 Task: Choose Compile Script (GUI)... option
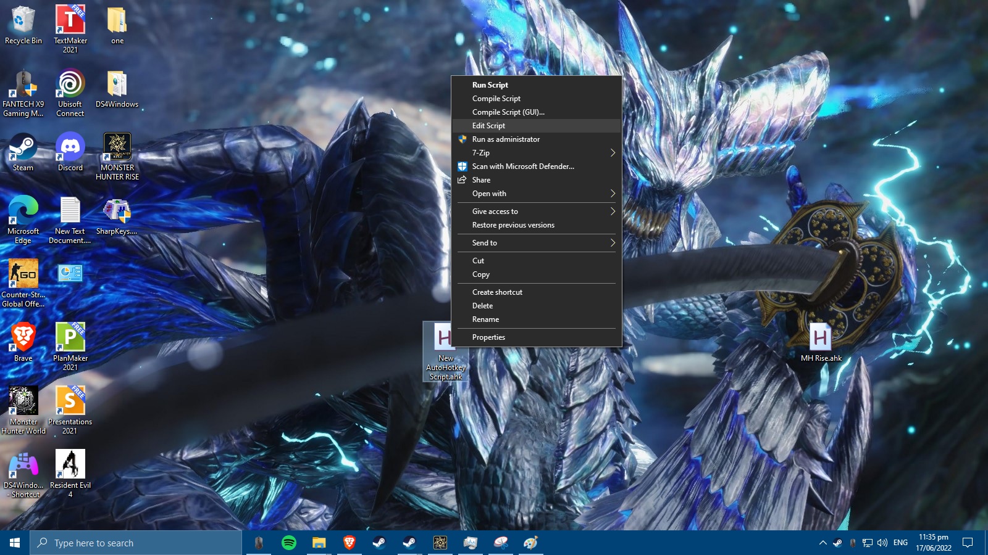point(537,112)
